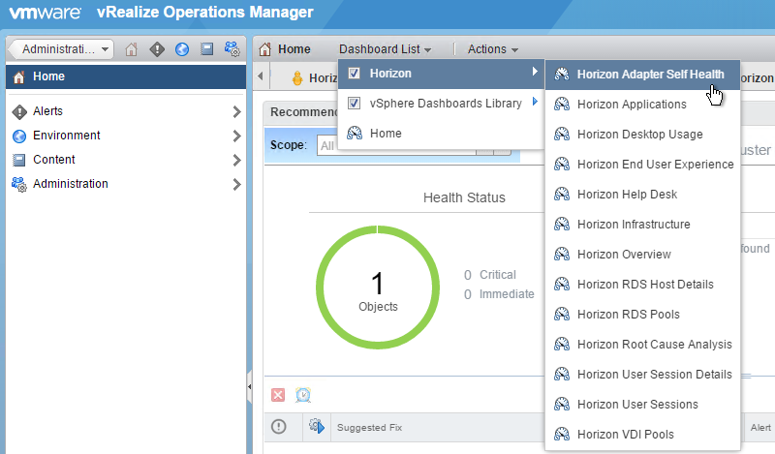Click the orange Horizon tab icon

[x=297, y=78]
